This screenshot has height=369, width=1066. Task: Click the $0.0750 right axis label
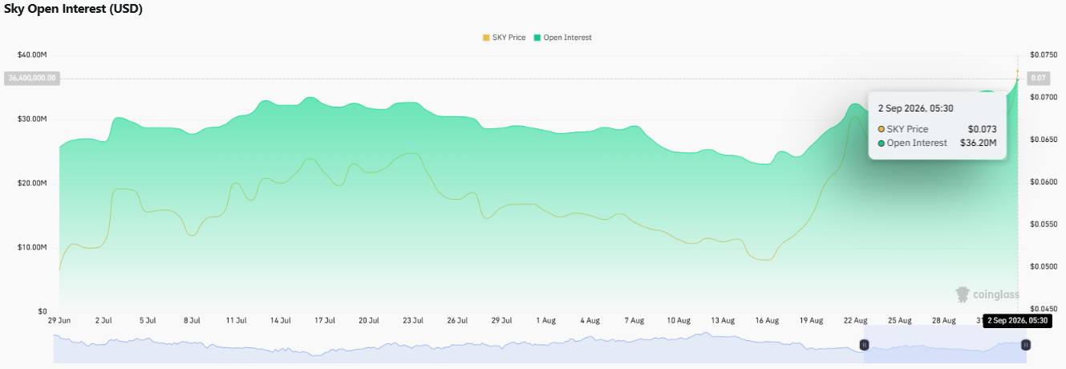(x=1044, y=55)
